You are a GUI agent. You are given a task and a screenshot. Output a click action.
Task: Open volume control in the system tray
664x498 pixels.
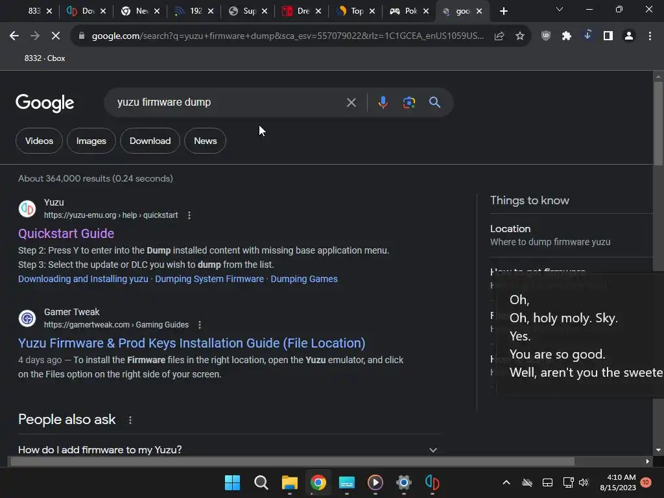[x=584, y=482]
